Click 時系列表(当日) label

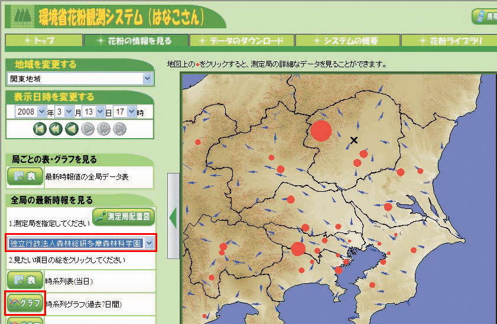(x=69, y=281)
